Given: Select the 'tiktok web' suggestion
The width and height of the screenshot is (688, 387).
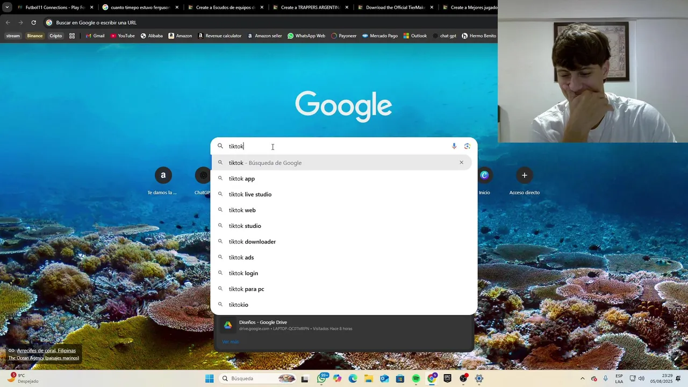Looking at the screenshot, I should [x=343, y=210].
